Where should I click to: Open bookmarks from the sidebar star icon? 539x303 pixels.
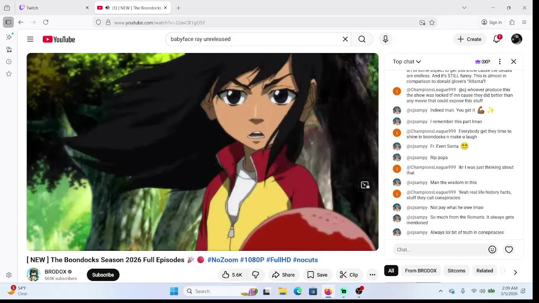pyautogui.click(x=9, y=74)
